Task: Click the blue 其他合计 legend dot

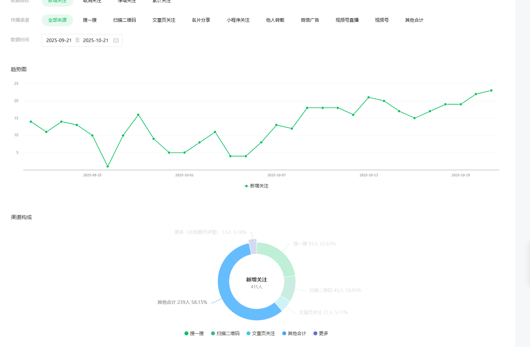Action: [x=284, y=333]
